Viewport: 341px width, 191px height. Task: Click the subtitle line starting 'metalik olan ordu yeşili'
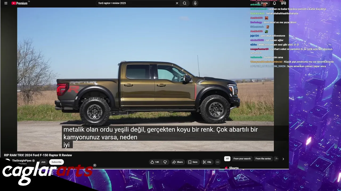pos(161,129)
